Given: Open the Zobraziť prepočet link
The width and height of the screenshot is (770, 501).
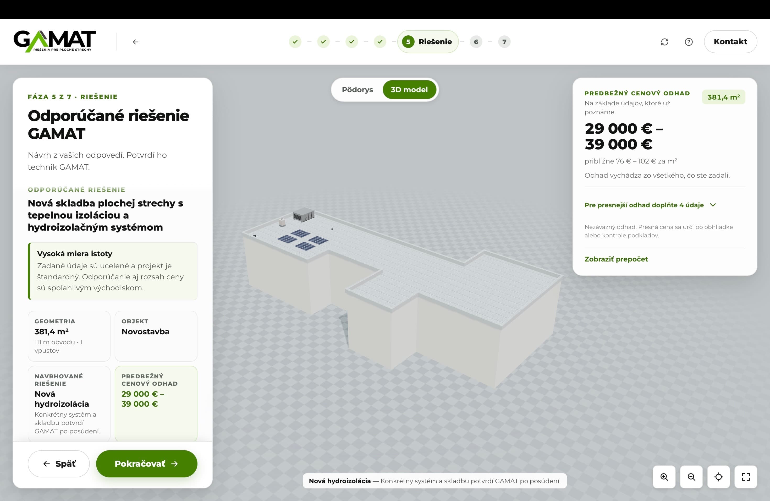Looking at the screenshot, I should coord(616,259).
